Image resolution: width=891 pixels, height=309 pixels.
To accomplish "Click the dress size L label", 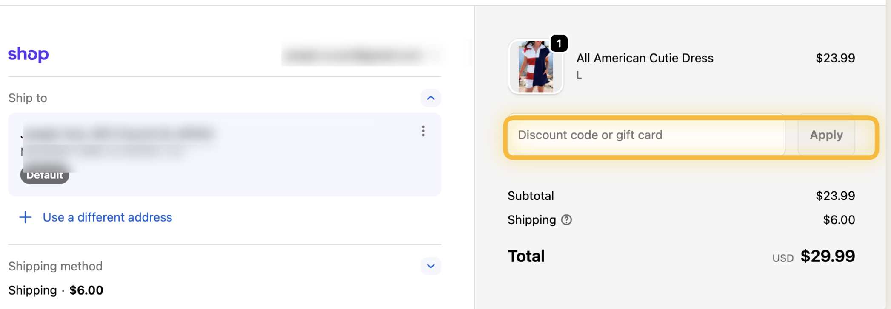I will pyautogui.click(x=579, y=75).
